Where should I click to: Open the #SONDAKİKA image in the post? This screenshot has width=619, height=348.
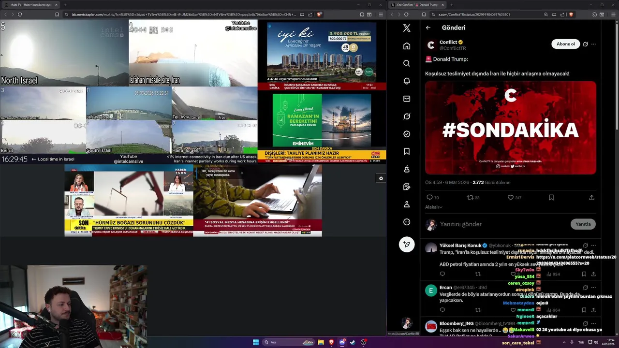coord(511,128)
